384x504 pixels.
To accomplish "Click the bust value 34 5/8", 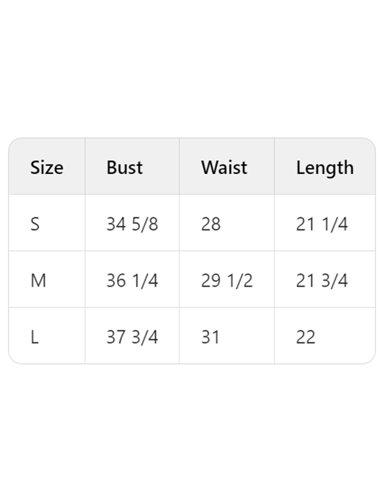I will pyautogui.click(x=132, y=224).
